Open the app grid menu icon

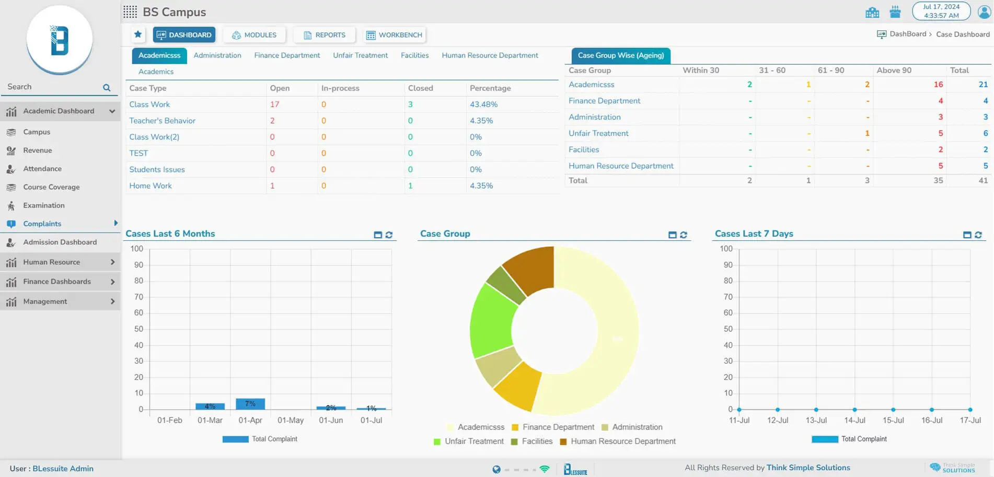coord(130,12)
